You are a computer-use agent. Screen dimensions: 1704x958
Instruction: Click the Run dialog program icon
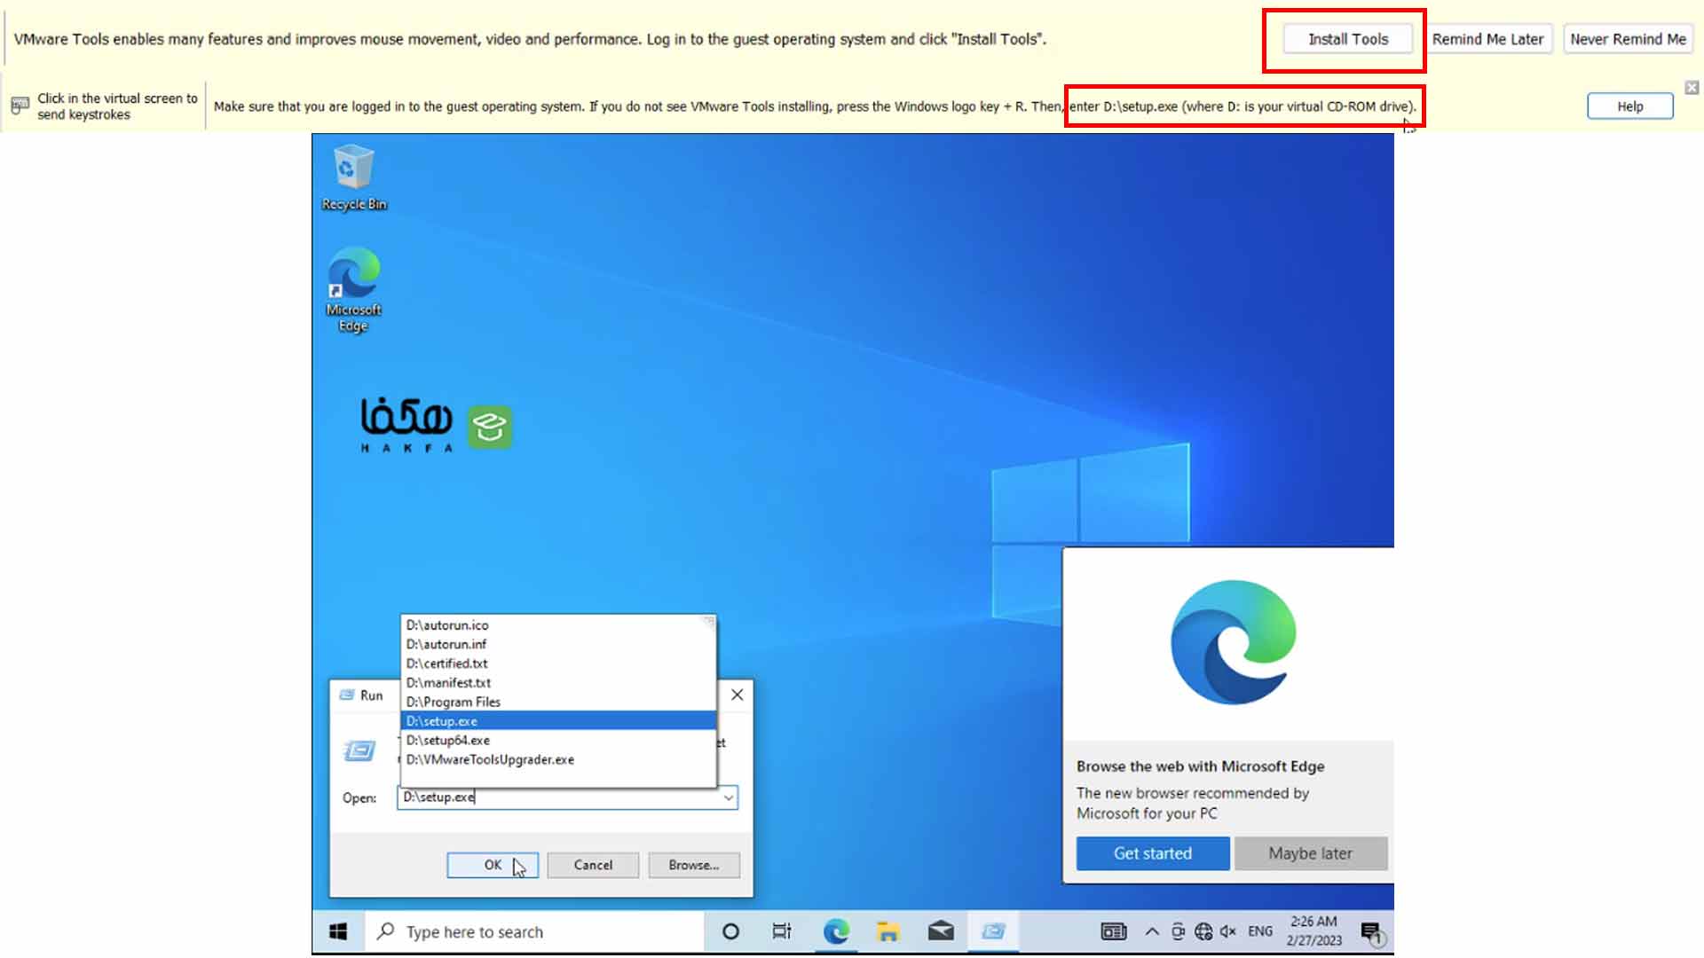pos(359,751)
